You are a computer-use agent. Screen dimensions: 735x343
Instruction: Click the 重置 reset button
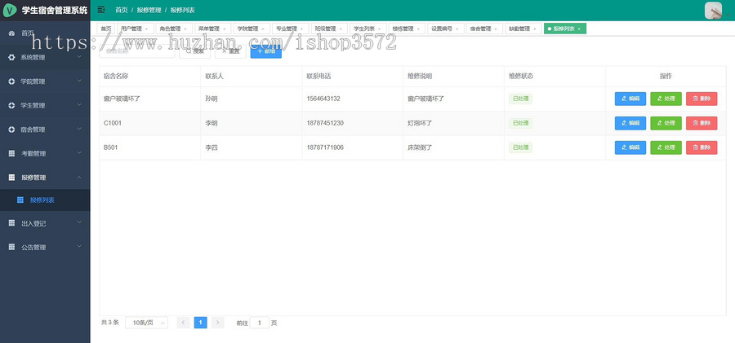pos(230,51)
